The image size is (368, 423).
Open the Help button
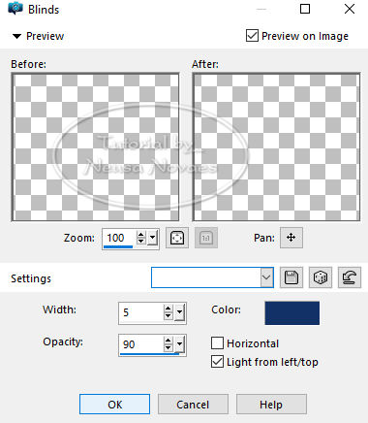coord(271,405)
